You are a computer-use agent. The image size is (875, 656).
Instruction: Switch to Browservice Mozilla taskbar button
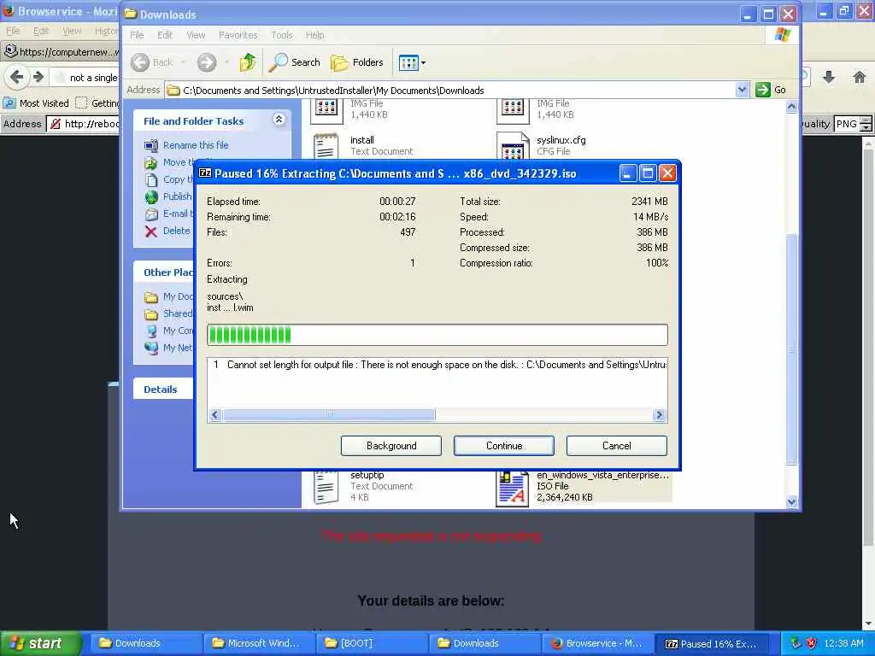click(x=596, y=643)
